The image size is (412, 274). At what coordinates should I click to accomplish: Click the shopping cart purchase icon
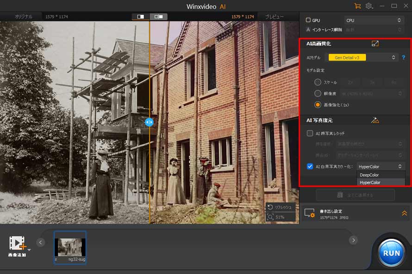coord(357,6)
